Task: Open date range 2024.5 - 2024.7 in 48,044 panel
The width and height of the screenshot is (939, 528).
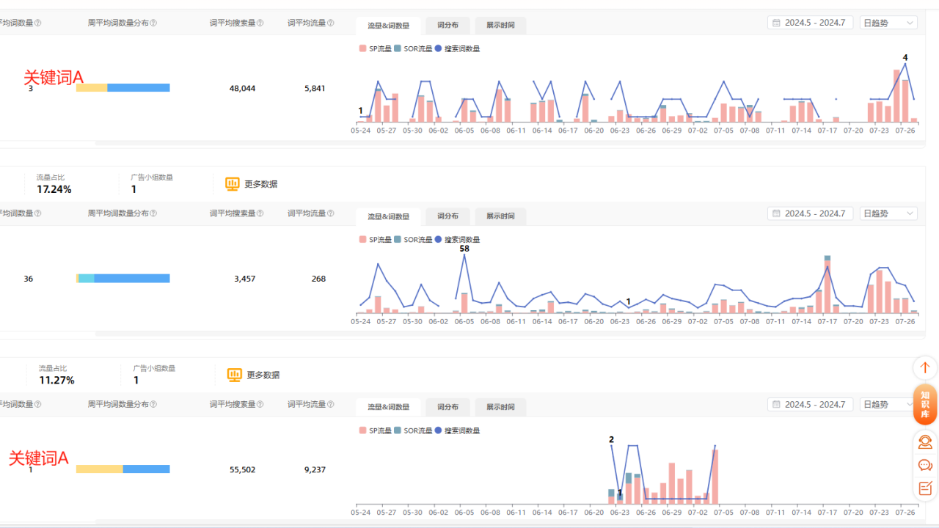Action: (811, 23)
